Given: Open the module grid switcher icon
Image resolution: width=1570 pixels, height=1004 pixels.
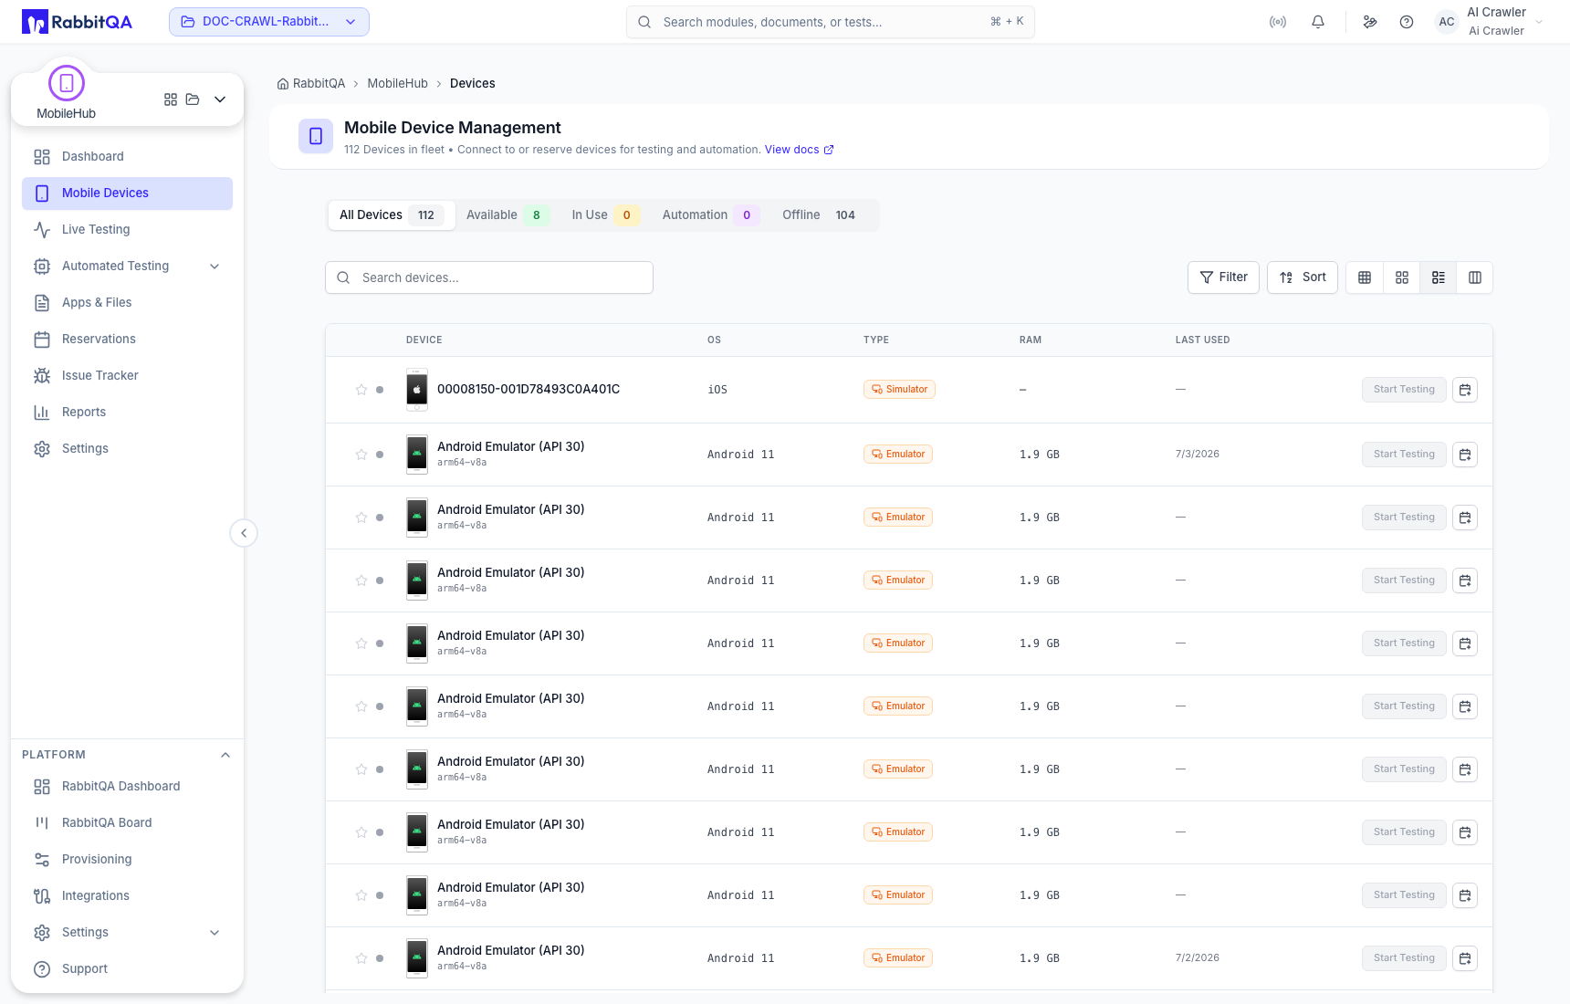Looking at the screenshot, I should (171, 99).
